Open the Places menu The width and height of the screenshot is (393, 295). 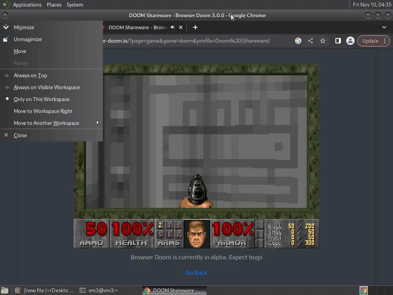coord(54,5)
